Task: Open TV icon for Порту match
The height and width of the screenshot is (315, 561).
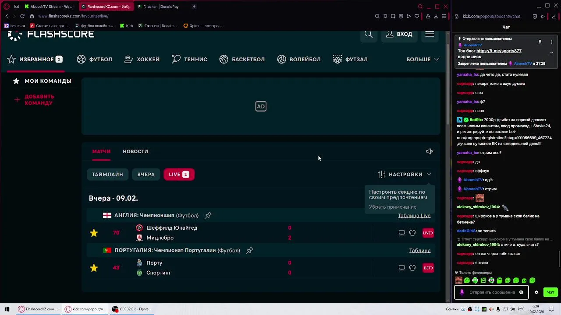Action: (x=402, y=268)
